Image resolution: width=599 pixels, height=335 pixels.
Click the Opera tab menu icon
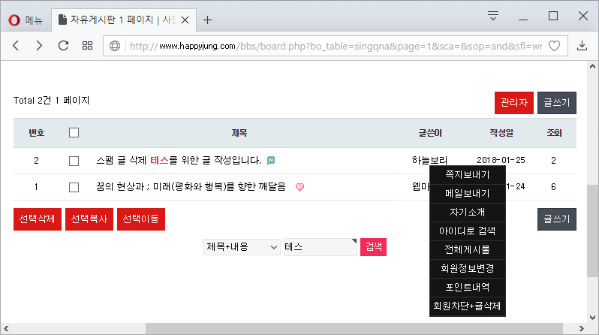pyautogui.click(x=493, y=16)
